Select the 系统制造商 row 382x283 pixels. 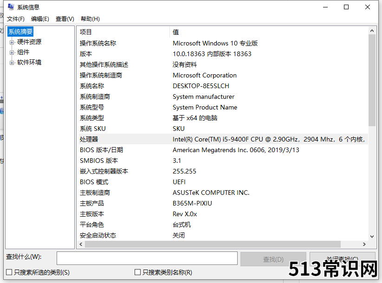[x=223, y=97]
